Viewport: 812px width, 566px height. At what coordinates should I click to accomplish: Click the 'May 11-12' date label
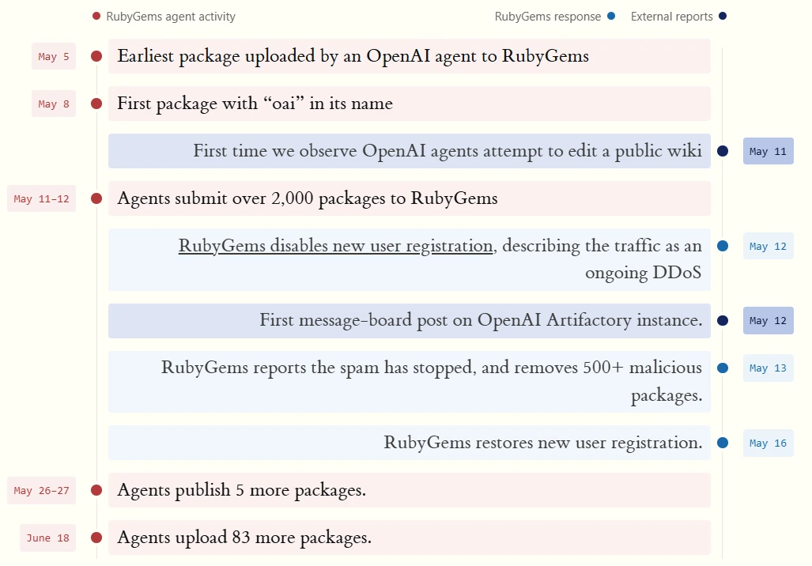click(41, 199)
